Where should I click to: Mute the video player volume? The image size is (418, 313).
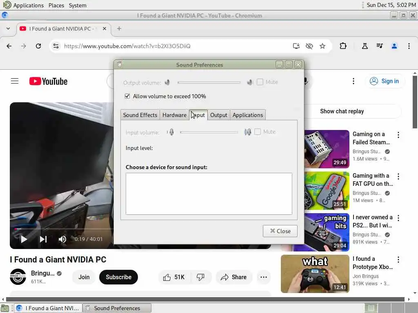(62, 239)
